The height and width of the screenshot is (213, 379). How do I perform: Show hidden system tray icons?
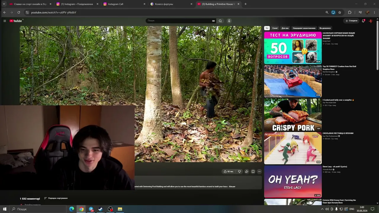point(322,209)
